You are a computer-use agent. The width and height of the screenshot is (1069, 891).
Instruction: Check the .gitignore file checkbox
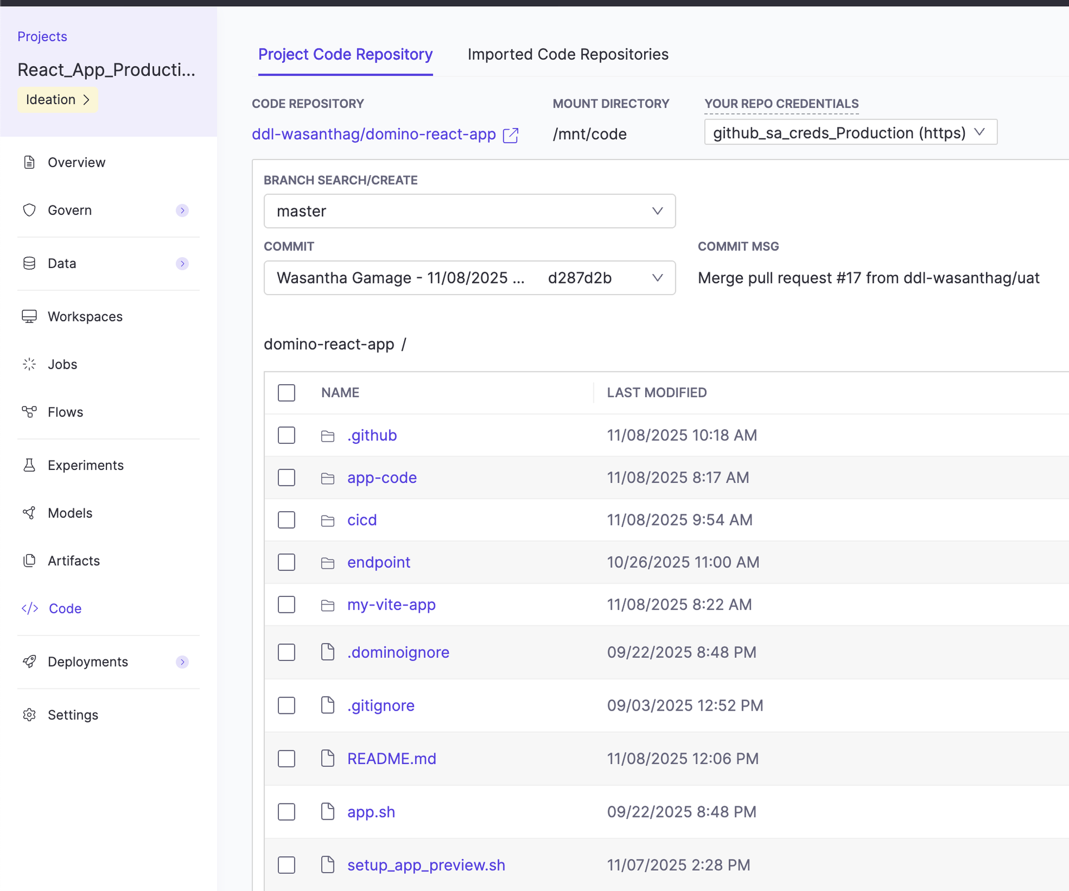pos(287,706)
